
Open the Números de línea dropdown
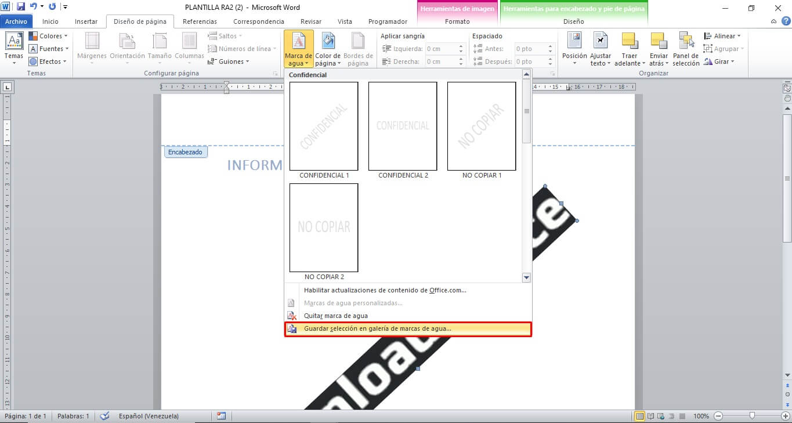coord(242,49)
